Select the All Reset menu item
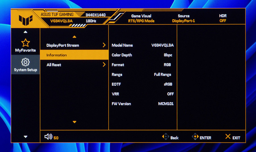Viewport: 256px width, 152px height. [74, 65]
